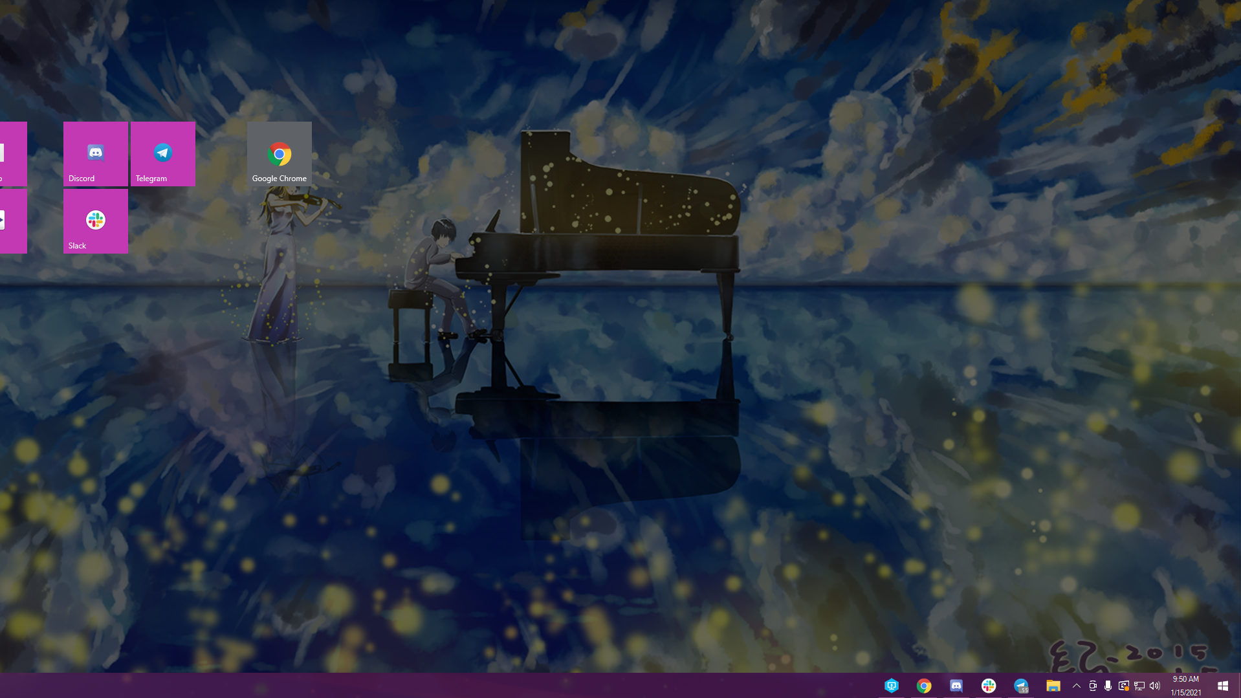1241x698 pixels.
Task: Click the cut-off tile left of Slack
Action: pyautogui.click(x=13, y=221)
